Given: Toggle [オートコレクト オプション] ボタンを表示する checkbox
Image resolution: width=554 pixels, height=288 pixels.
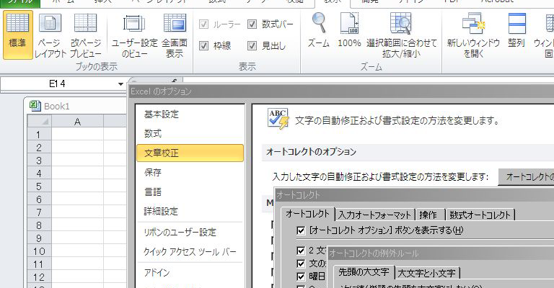Looking at the screenshot, I should (301, 230).
